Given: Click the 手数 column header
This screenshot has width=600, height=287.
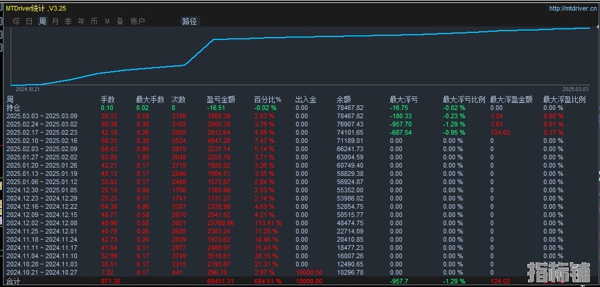Looking at the screenshot, I should 107,99.
